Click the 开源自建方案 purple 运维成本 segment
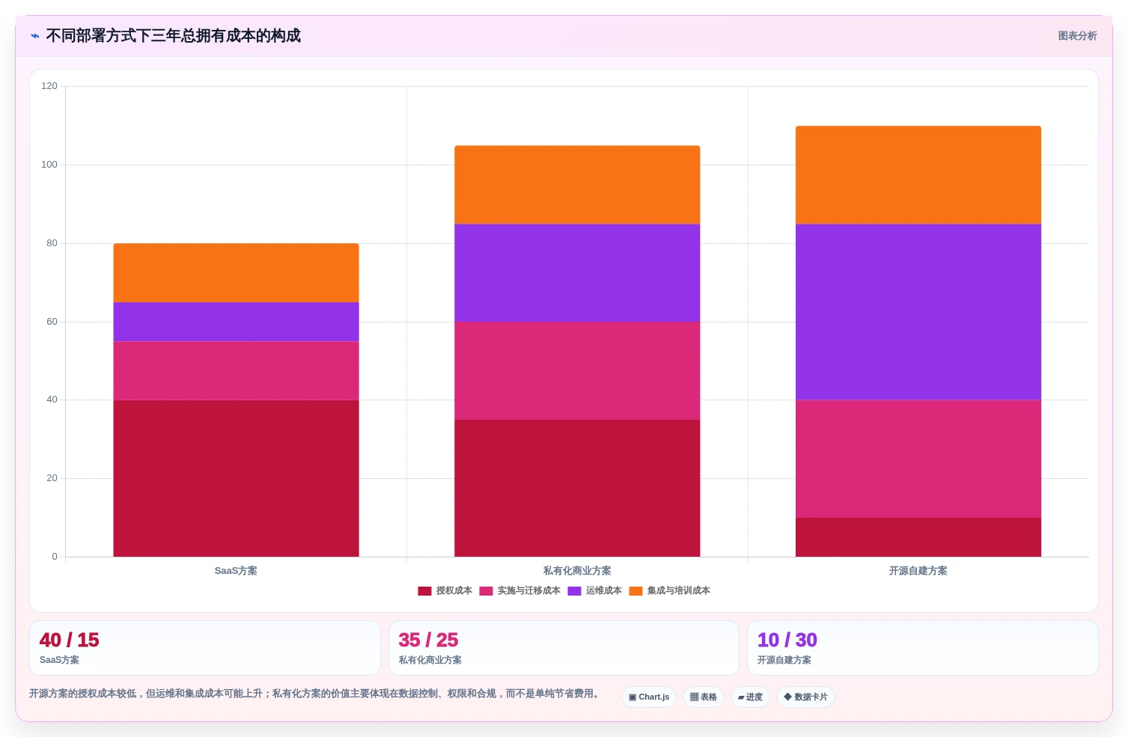 click(918, 312)
